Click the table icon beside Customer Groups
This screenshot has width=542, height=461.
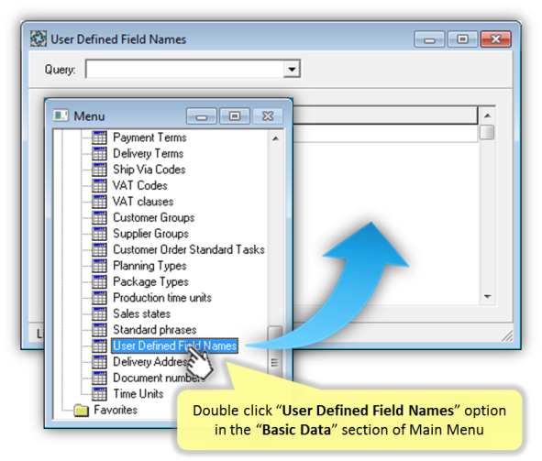99,217
